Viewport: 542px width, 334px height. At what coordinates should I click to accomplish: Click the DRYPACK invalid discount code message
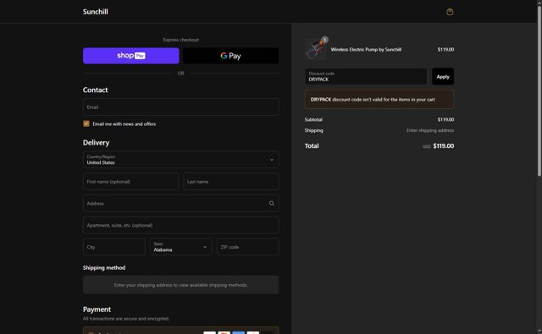point(379,100)
